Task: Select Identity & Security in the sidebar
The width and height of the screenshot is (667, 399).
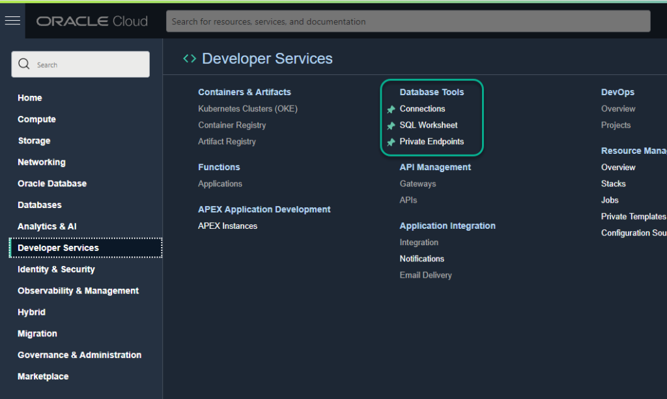Action: (56, 269)
